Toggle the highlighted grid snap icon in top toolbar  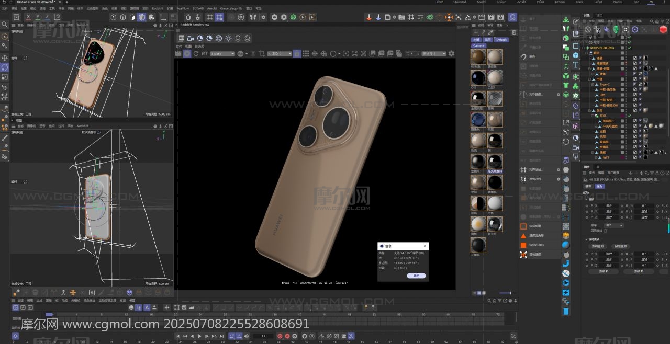click(219, 17)
